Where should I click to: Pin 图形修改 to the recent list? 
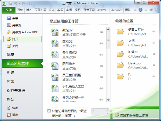[x=101, y=66]
